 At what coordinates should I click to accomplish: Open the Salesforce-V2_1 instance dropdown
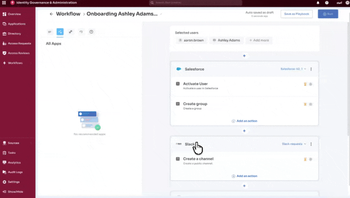click(293, 69)
